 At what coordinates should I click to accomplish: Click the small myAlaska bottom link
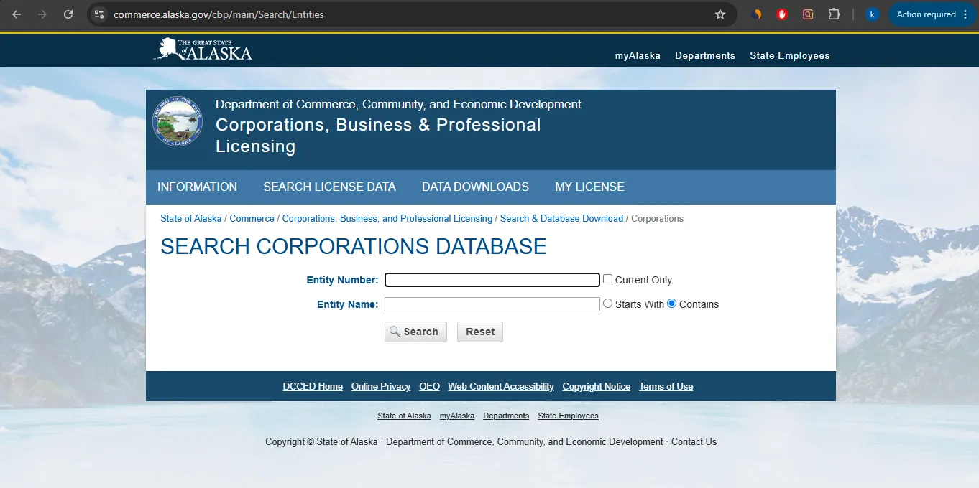[457, 416]
